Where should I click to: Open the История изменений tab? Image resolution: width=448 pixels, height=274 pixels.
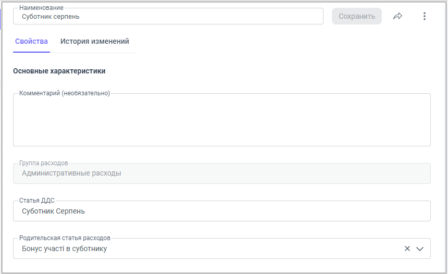pyautogui.click(x=94, y=41)
